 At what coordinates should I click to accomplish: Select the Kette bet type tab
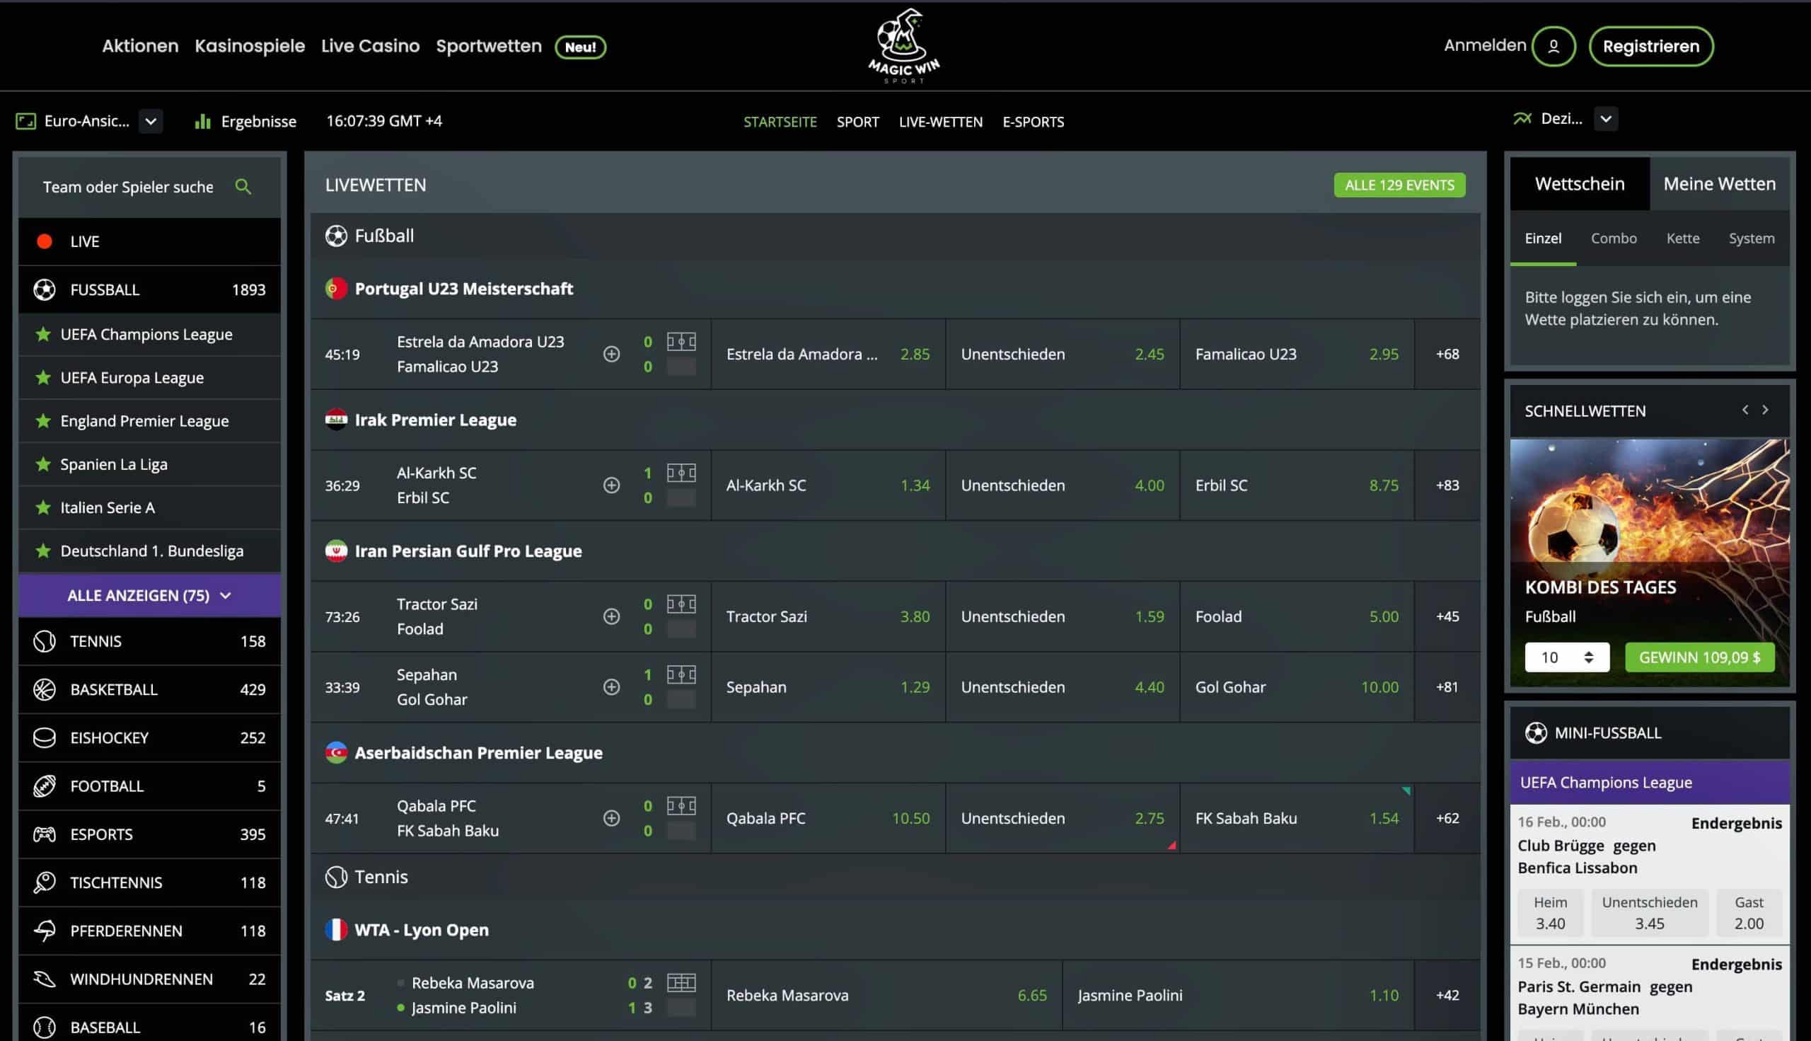click(x=1683, y=238)
